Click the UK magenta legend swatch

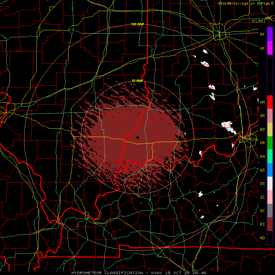tap(270, 48)
